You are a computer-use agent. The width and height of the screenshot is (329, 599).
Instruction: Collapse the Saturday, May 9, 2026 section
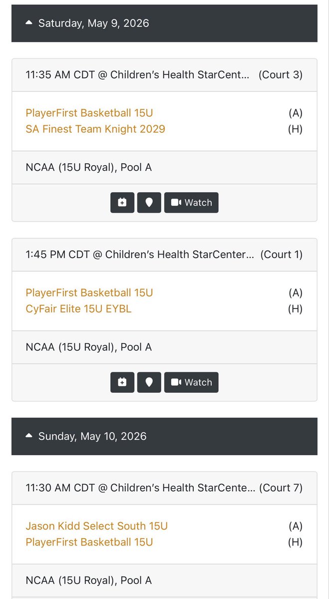coord(164,23)
